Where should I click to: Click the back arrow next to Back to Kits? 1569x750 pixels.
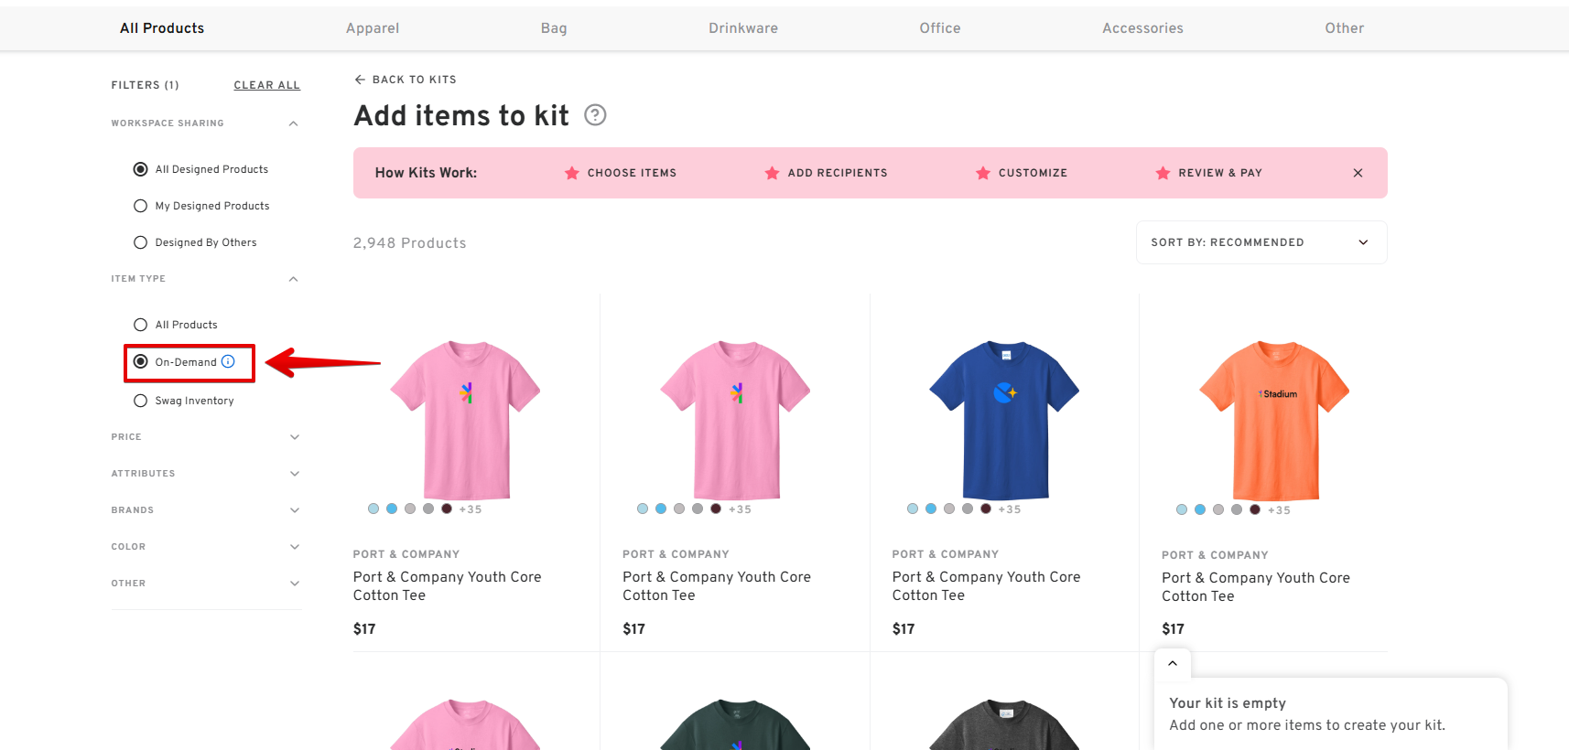360,80
